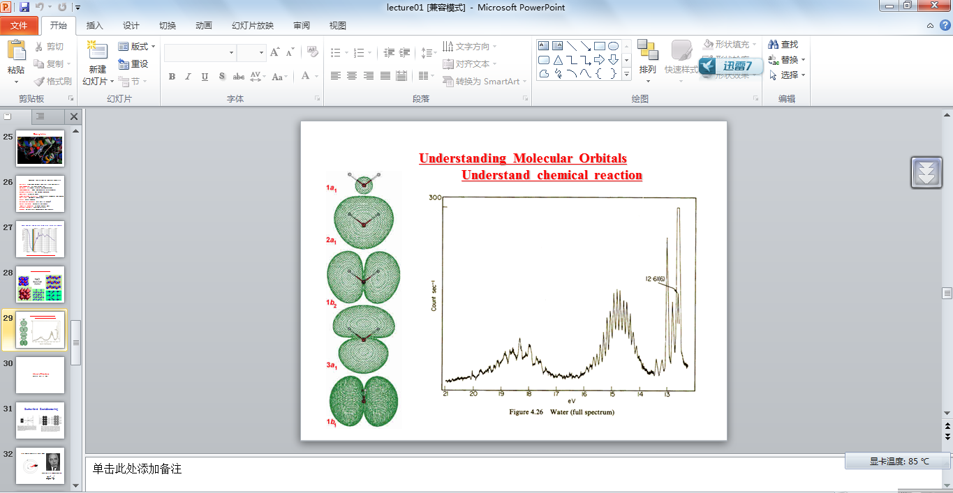Expand the font name combo box

pos(231,53)
